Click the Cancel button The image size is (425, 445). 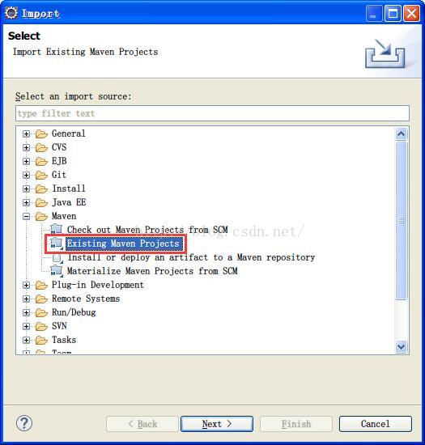376,424
